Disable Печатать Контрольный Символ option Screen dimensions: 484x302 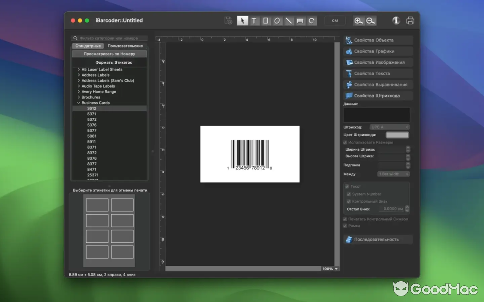pos(345,219)
